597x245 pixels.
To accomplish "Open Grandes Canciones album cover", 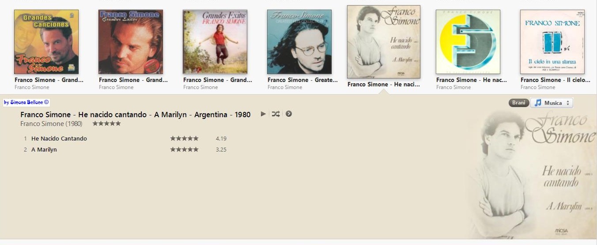I will [46, 42].
